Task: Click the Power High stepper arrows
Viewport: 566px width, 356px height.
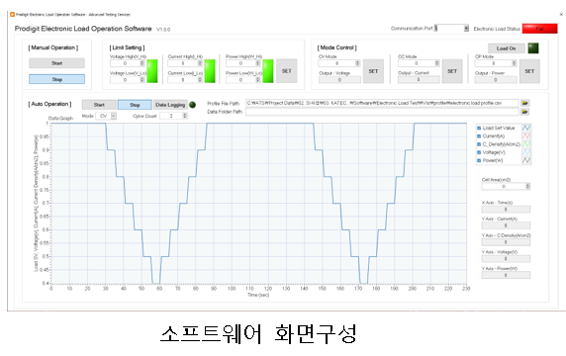Action: (x=257, y=63)
